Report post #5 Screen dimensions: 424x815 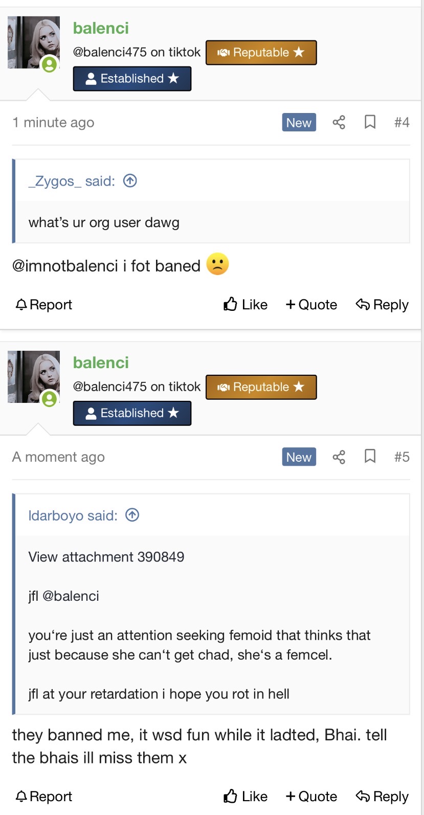click(x=44, y=797)
